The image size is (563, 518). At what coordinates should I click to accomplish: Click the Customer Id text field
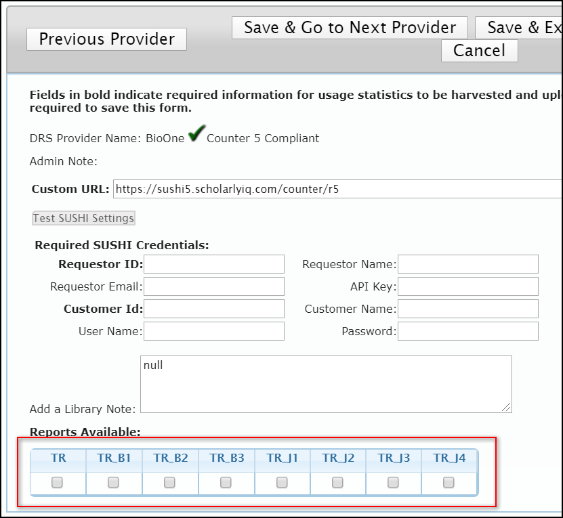tap(214, 309)
